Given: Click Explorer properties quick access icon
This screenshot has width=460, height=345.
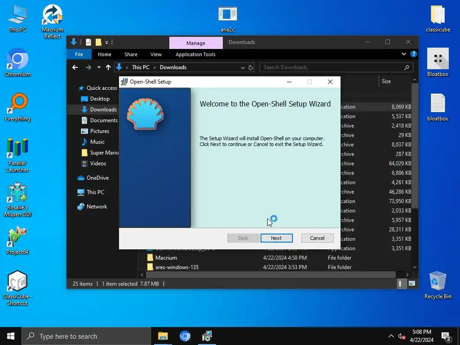Looking at the screenshot, I should click(88, 42).
